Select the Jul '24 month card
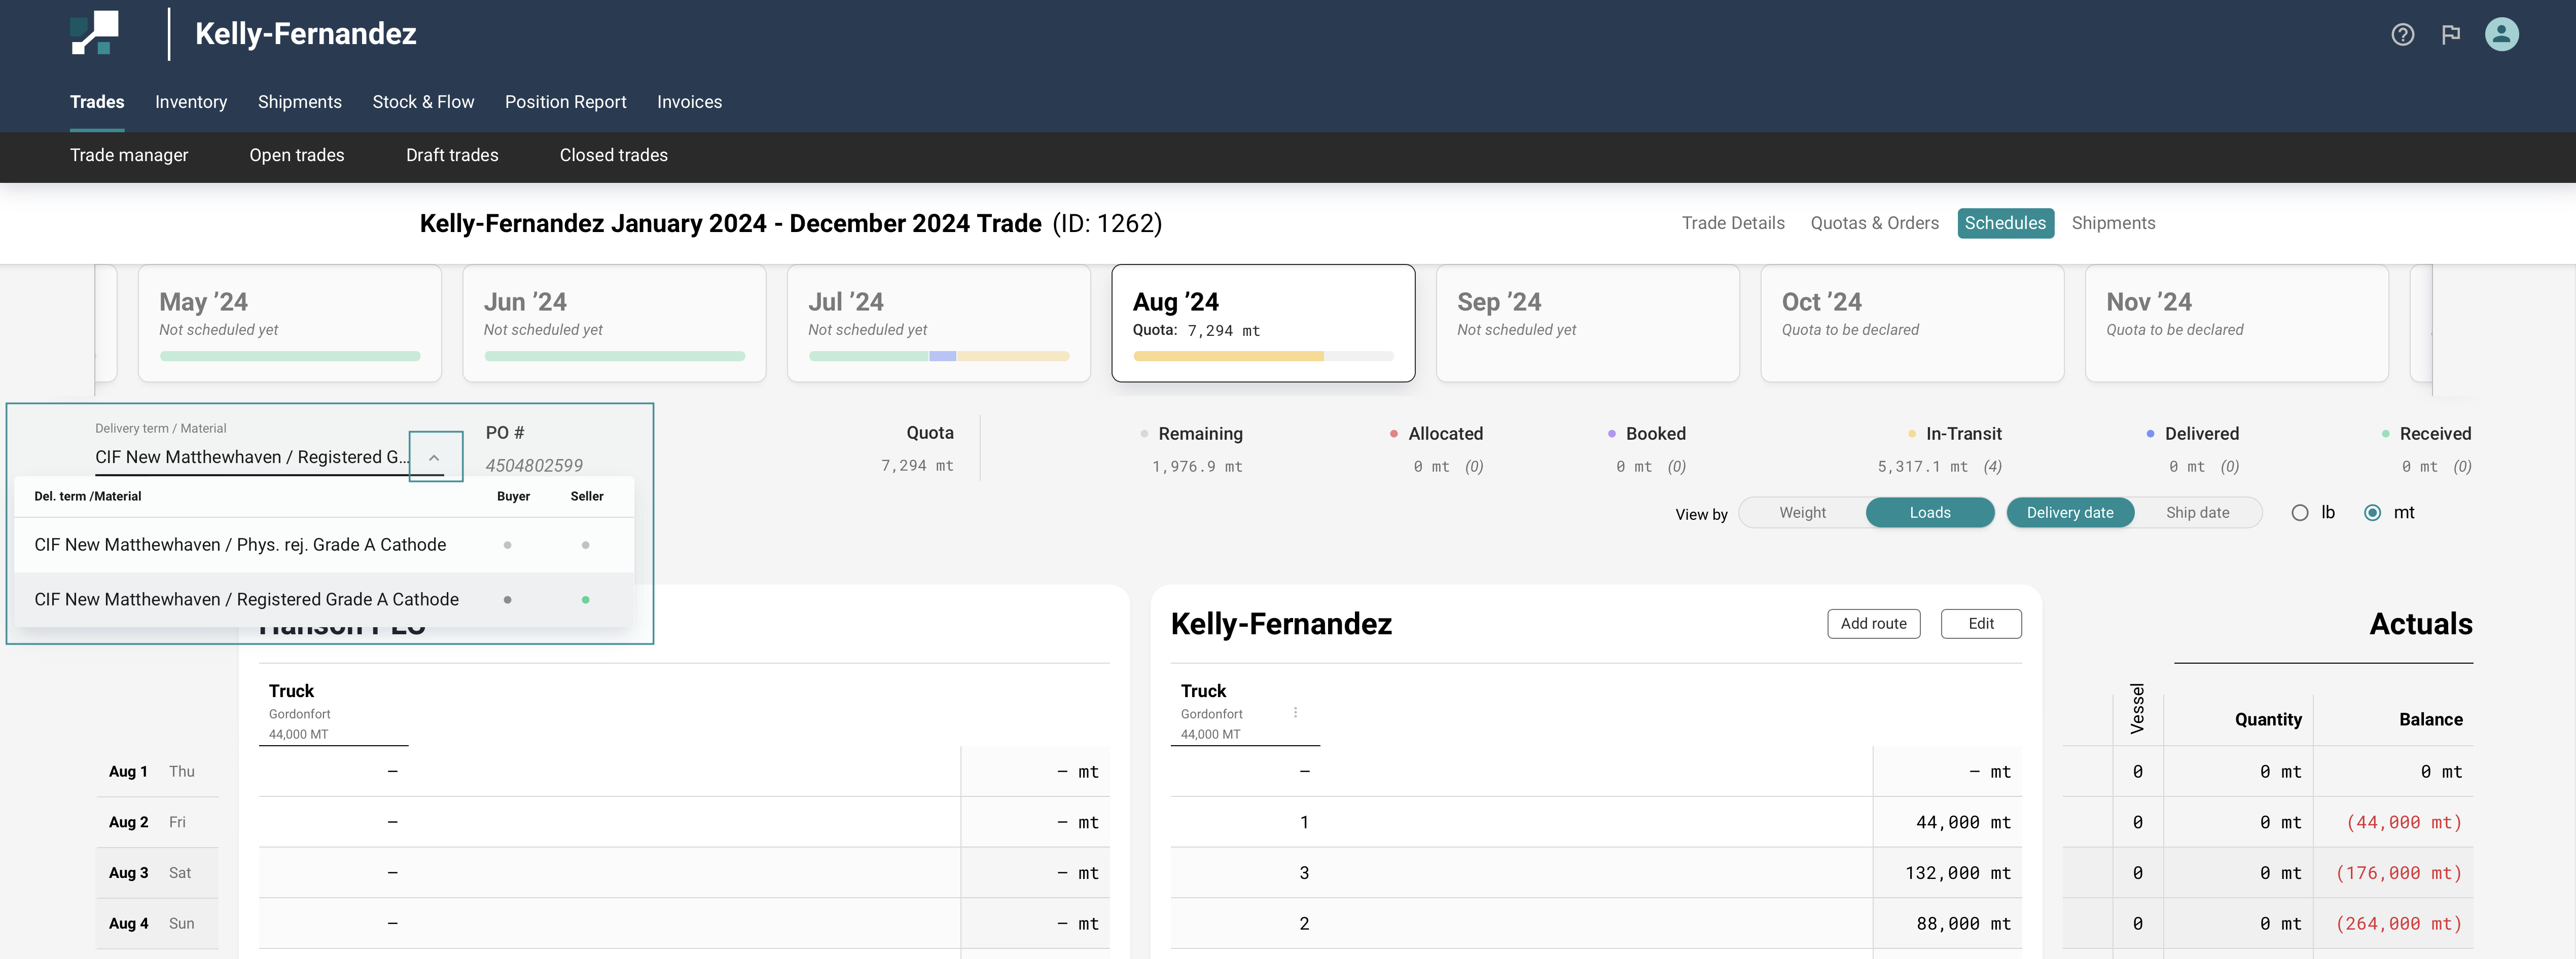2576x959 pixels. (x=938, y=323)
